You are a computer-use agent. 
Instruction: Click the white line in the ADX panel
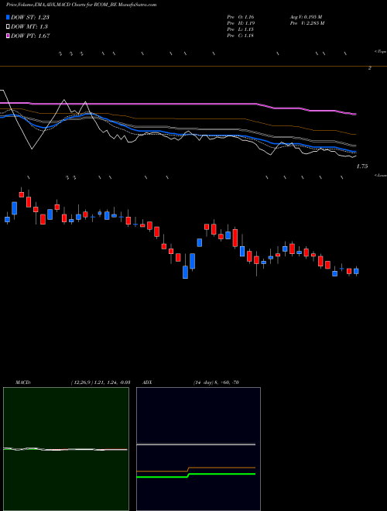point(196,444)
